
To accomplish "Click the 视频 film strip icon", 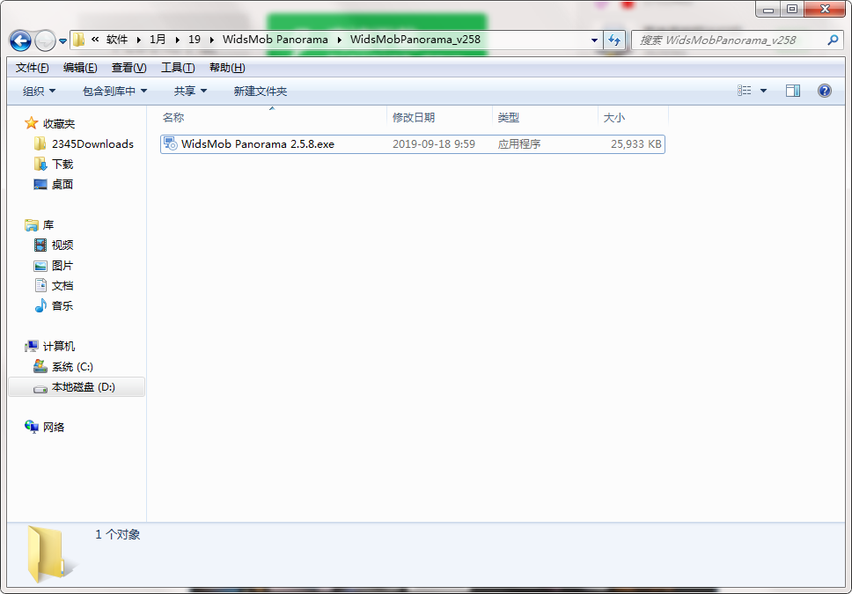I will 40,246.
